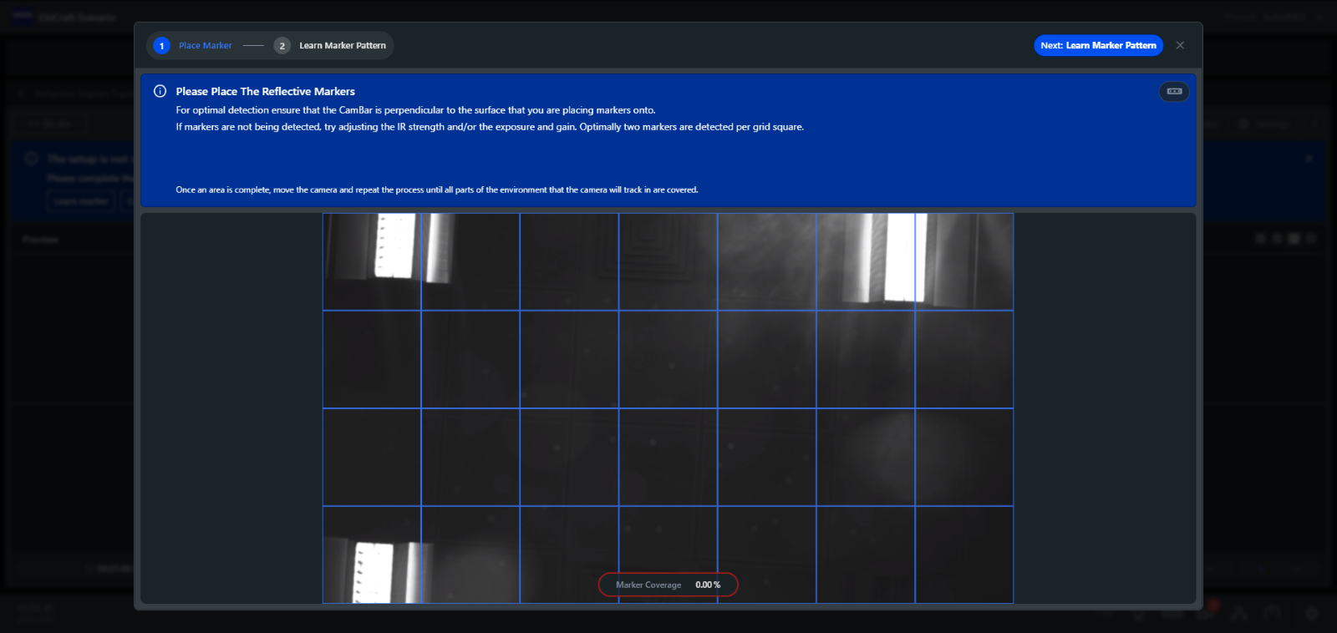Open the settings gear in the bottom-right corner
This screenshot has width=1337, height=633.
tap(1312, 614)
